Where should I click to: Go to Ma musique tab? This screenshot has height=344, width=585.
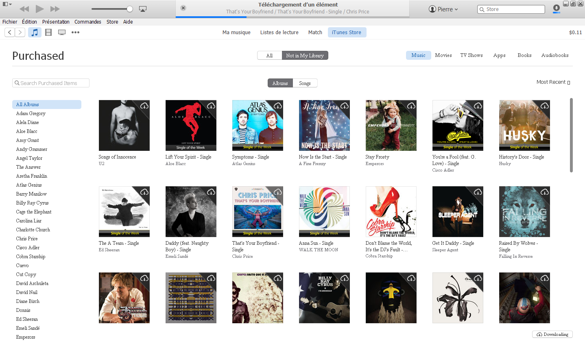coord(236,33)
